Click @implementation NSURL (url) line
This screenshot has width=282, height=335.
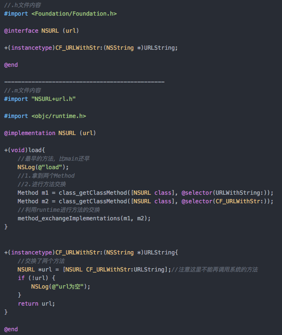[50, 133]
